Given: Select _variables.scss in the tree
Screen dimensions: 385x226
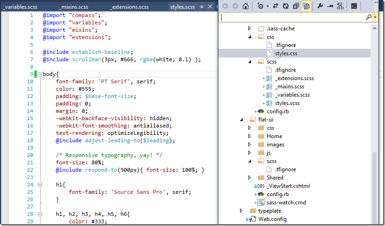Looking at the screenshot, I should pyautogui.click(x=292, y=95).
